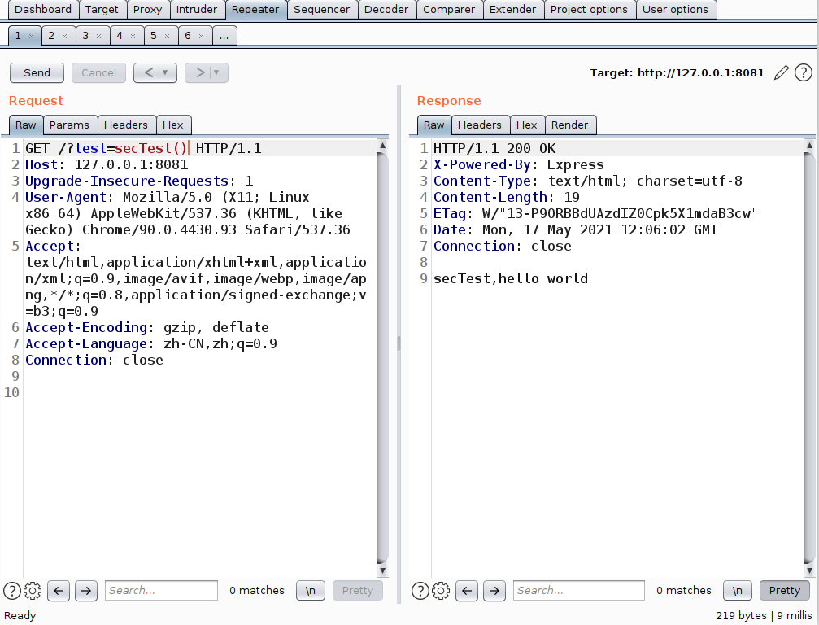Viewport: 819px width, 625px height.
Task: Show response Headers tab
Action: pyautogui.click(x=480, y=125)
